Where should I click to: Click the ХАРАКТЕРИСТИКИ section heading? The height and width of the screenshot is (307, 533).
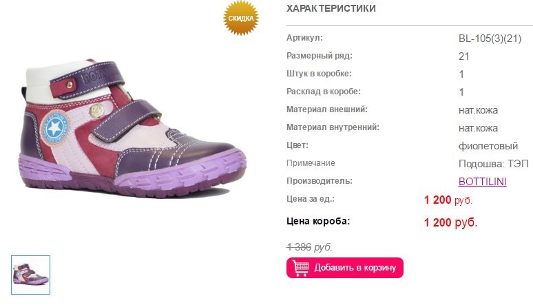[x=331, y=8]
